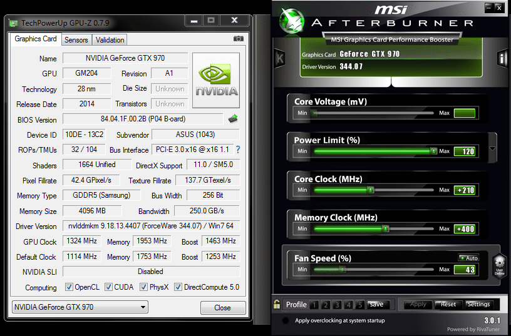Select Afterburner profile slot 5

point(360,305)
